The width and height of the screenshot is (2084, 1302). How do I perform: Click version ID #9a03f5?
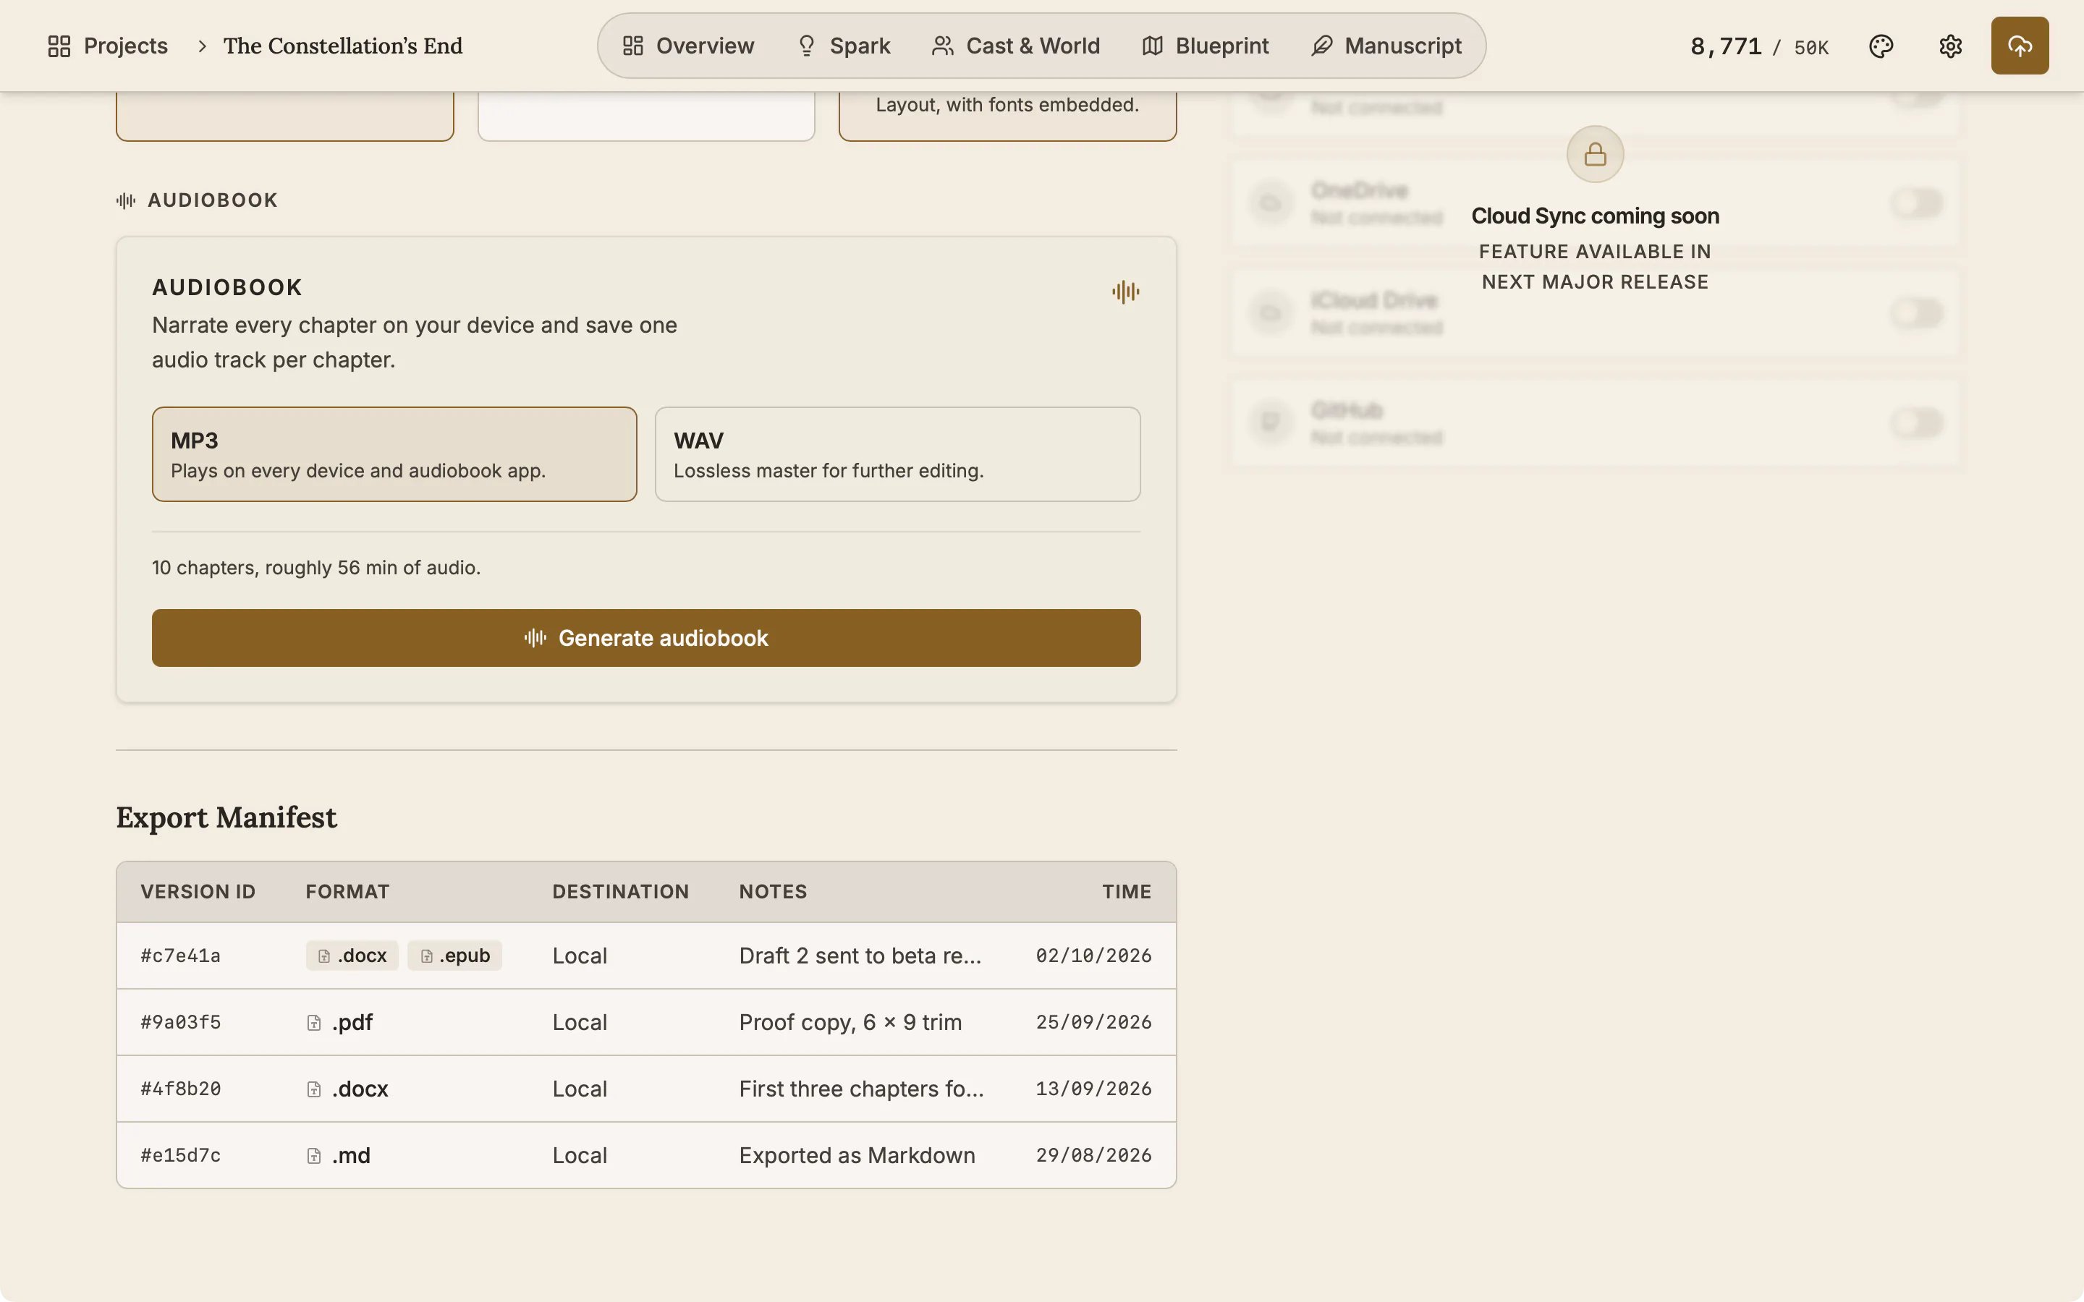pos(181,1022)
